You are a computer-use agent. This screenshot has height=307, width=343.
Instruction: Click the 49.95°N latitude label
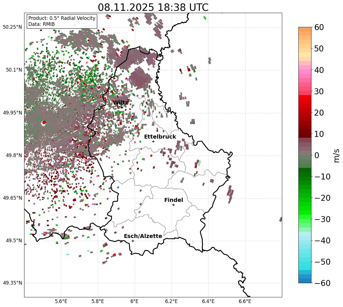(x=12, y=113)
